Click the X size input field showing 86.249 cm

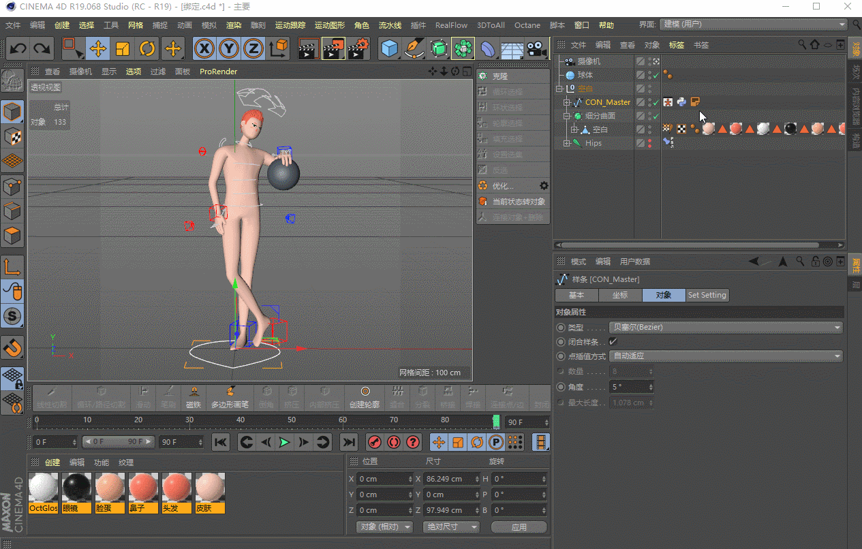click(x=452, y=480)
